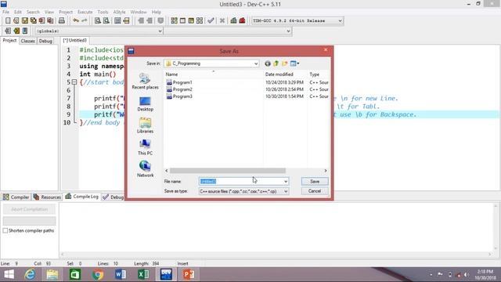Click the New source file toolbar icon
This screenshot has height=282, width=501.
tap(8, 21)
